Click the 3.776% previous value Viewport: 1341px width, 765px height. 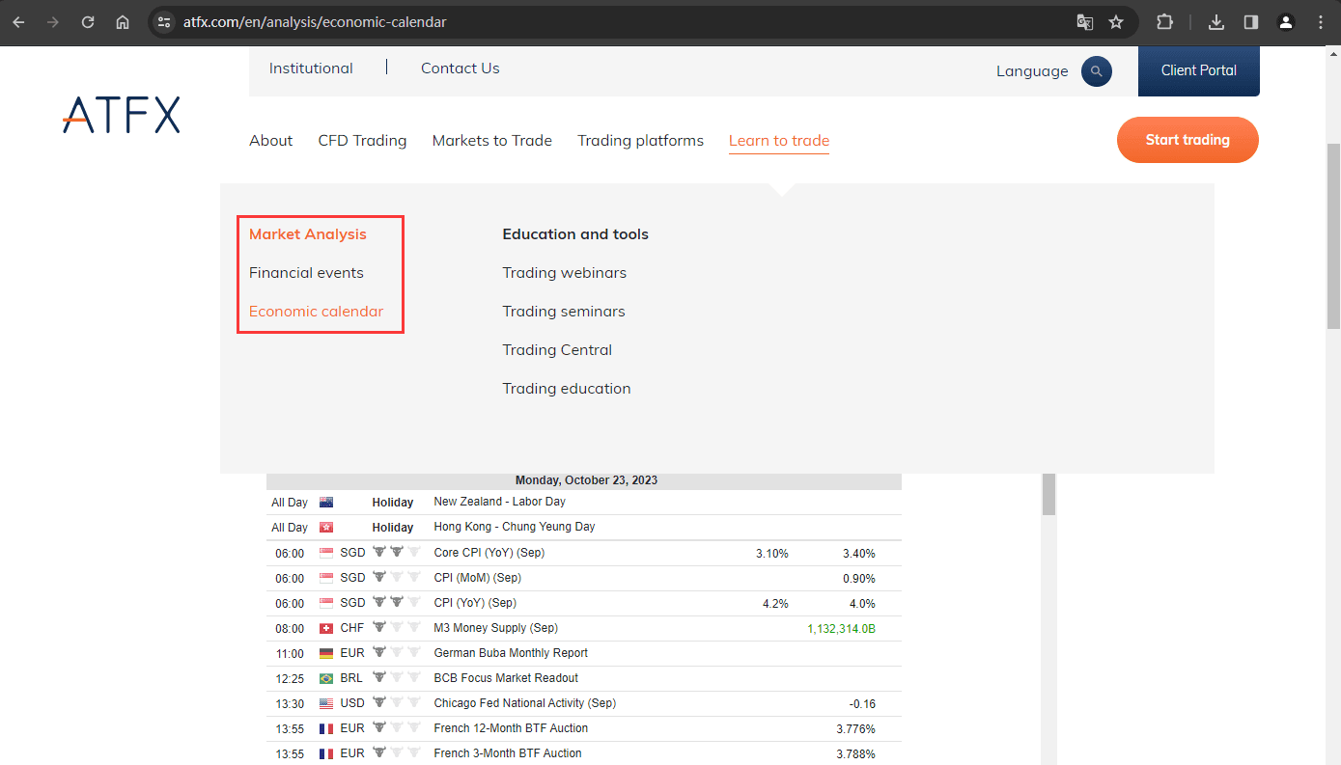(x=855, y=728)
